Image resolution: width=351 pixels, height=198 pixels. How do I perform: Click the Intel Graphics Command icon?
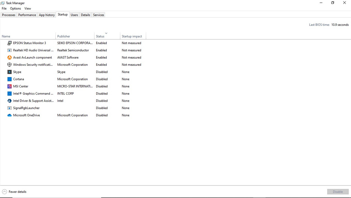(10, 93)
